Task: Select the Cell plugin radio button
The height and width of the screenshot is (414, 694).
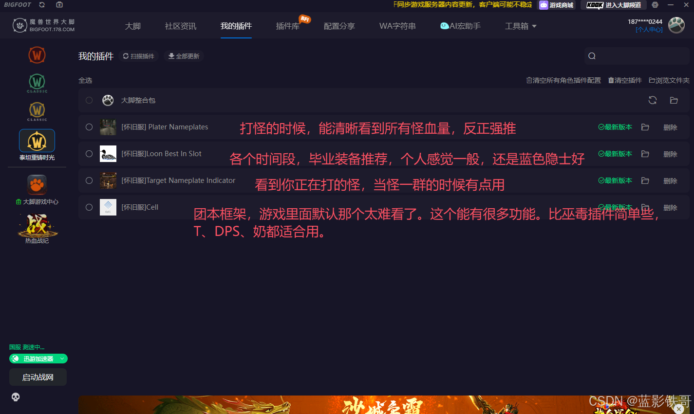Action: (x=89, y=207)
